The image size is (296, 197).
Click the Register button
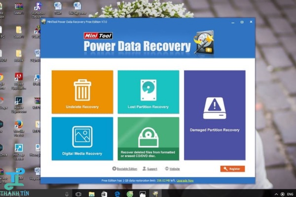(232, 169)
